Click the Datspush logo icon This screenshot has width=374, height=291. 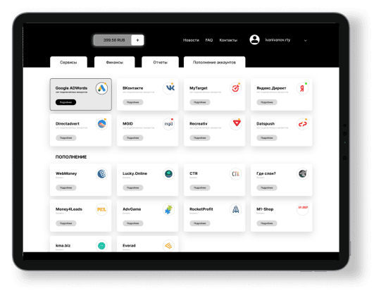[302, 124]
